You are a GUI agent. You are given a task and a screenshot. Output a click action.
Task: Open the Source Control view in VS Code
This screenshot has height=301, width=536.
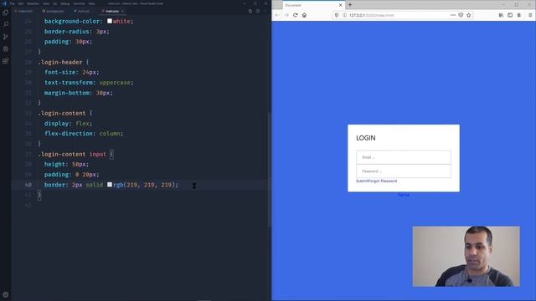pos(6,37)
